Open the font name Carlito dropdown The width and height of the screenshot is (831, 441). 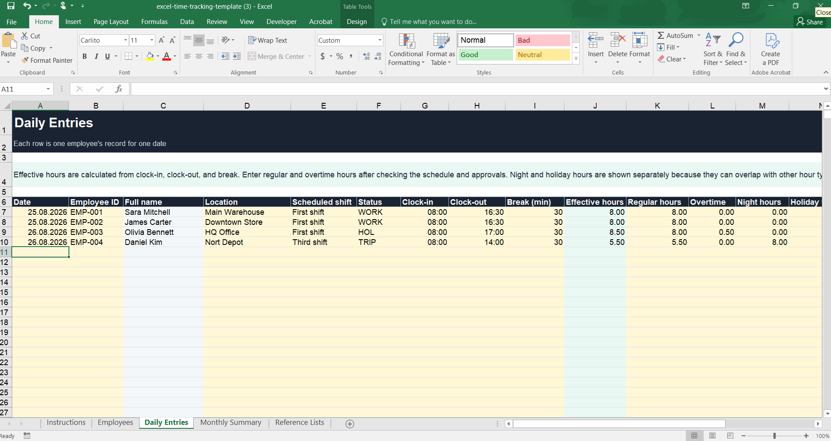pos(126,40)
